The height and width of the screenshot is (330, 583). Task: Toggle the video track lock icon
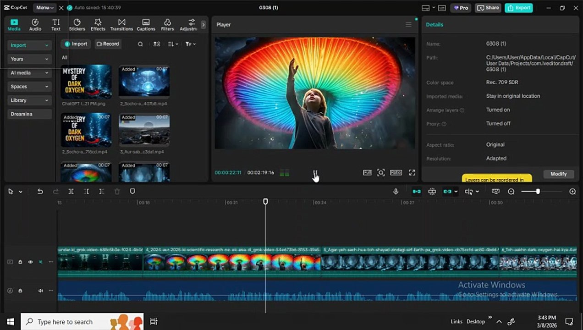20,262
